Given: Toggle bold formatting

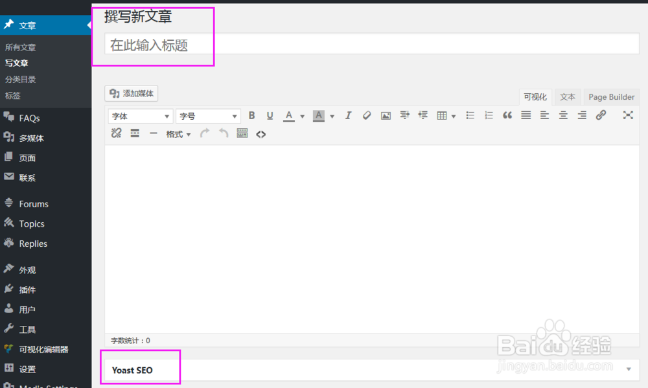Looking at the screenshot, I should tap(251, 116).
